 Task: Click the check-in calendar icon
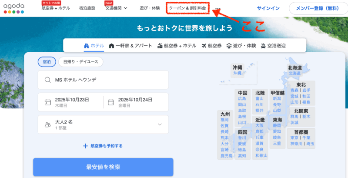tap(47, 103)
